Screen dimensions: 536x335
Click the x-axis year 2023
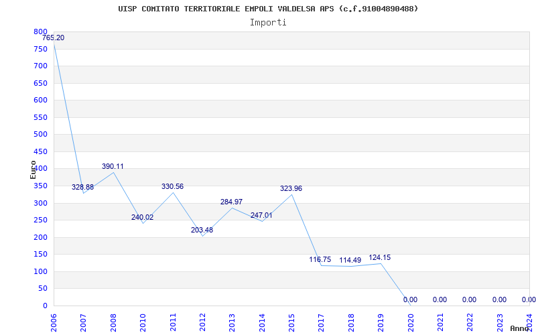[x=500, y=323]
